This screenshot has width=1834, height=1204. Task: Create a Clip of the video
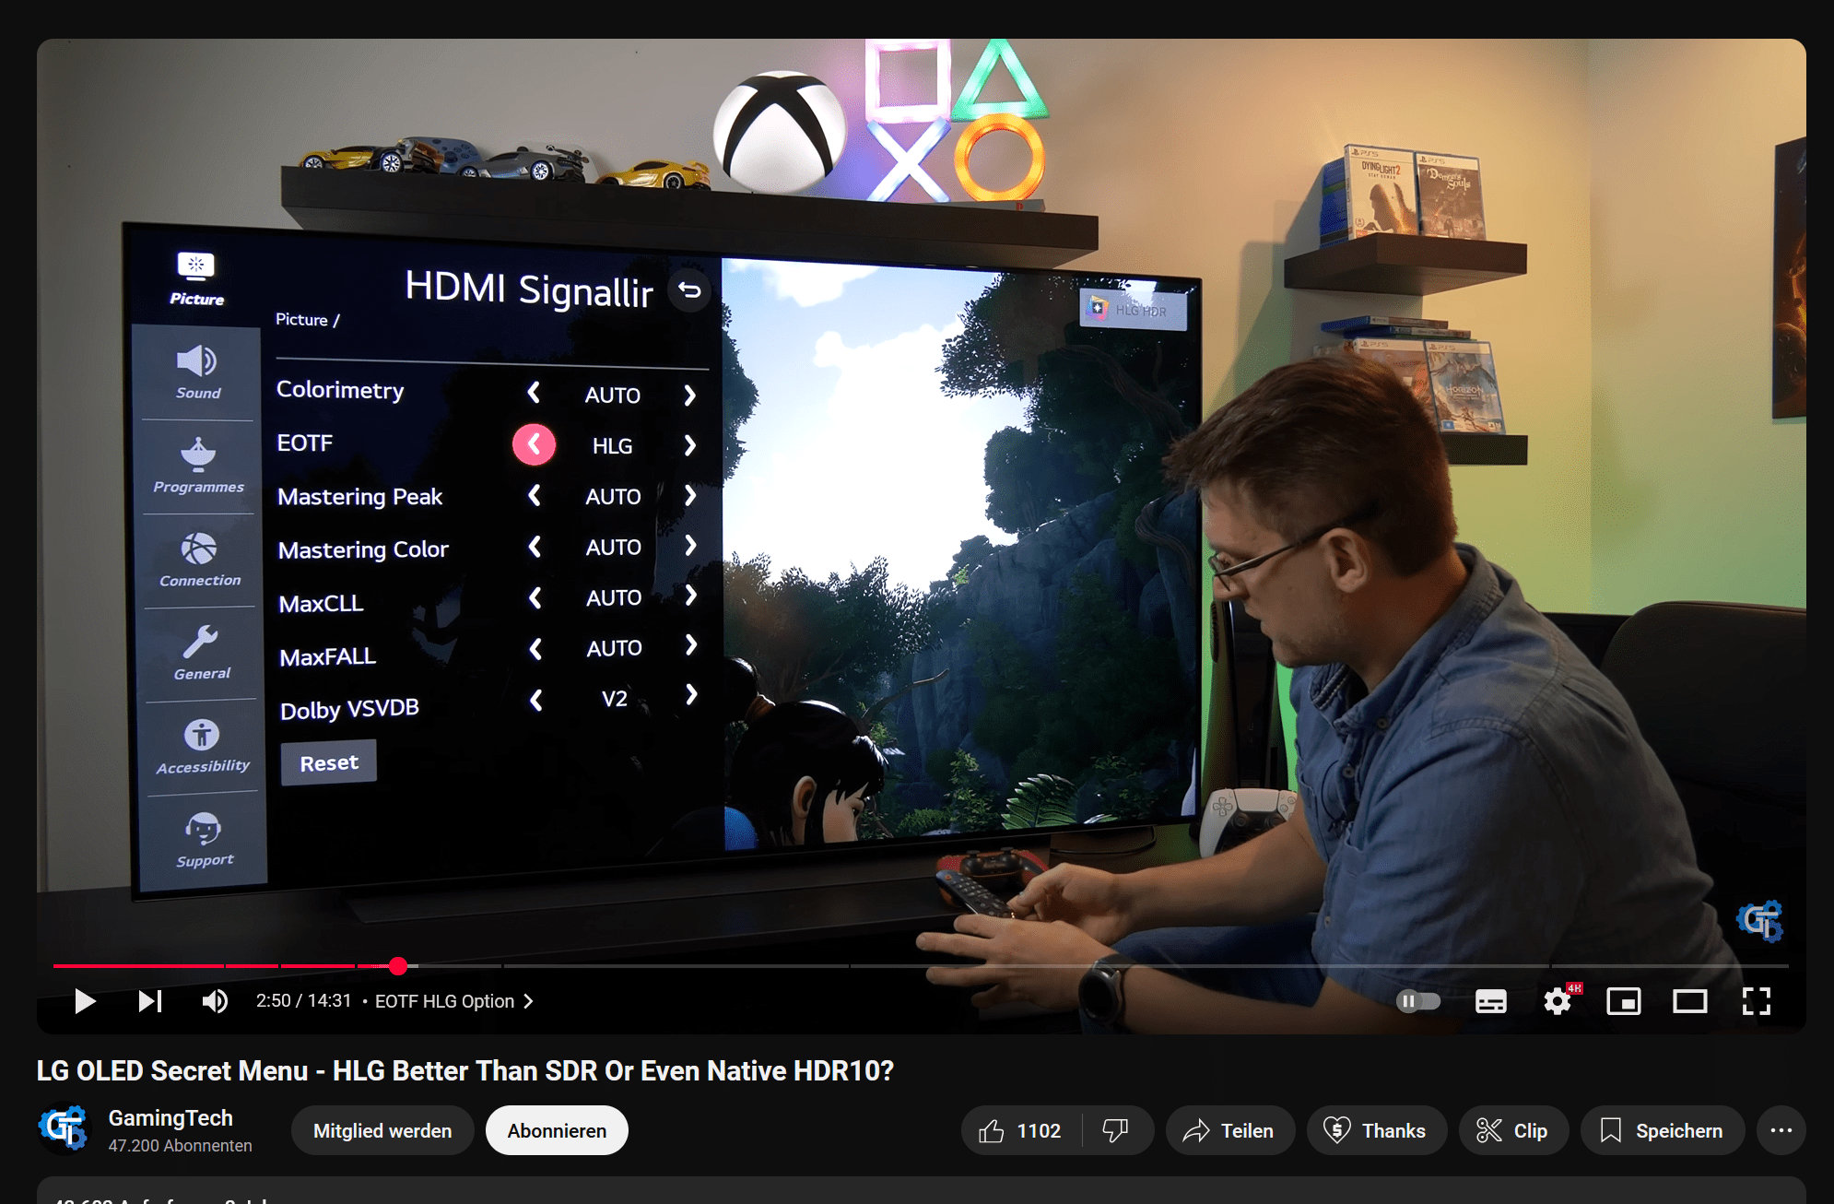point(1513,1131)
